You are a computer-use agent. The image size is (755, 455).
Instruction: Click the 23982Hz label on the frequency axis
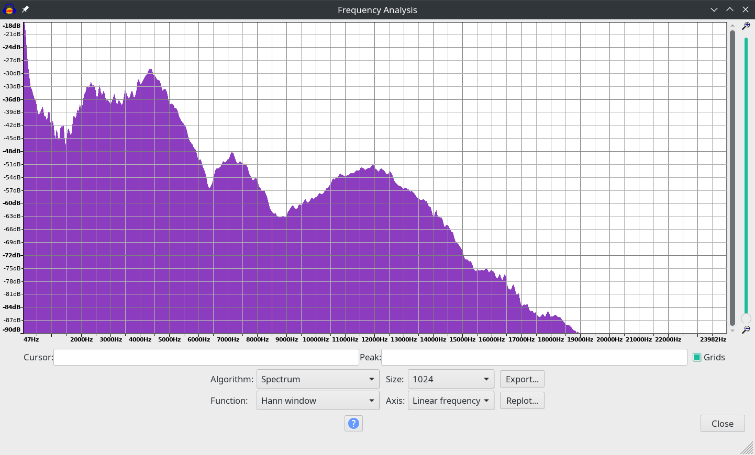click(713, 339)
